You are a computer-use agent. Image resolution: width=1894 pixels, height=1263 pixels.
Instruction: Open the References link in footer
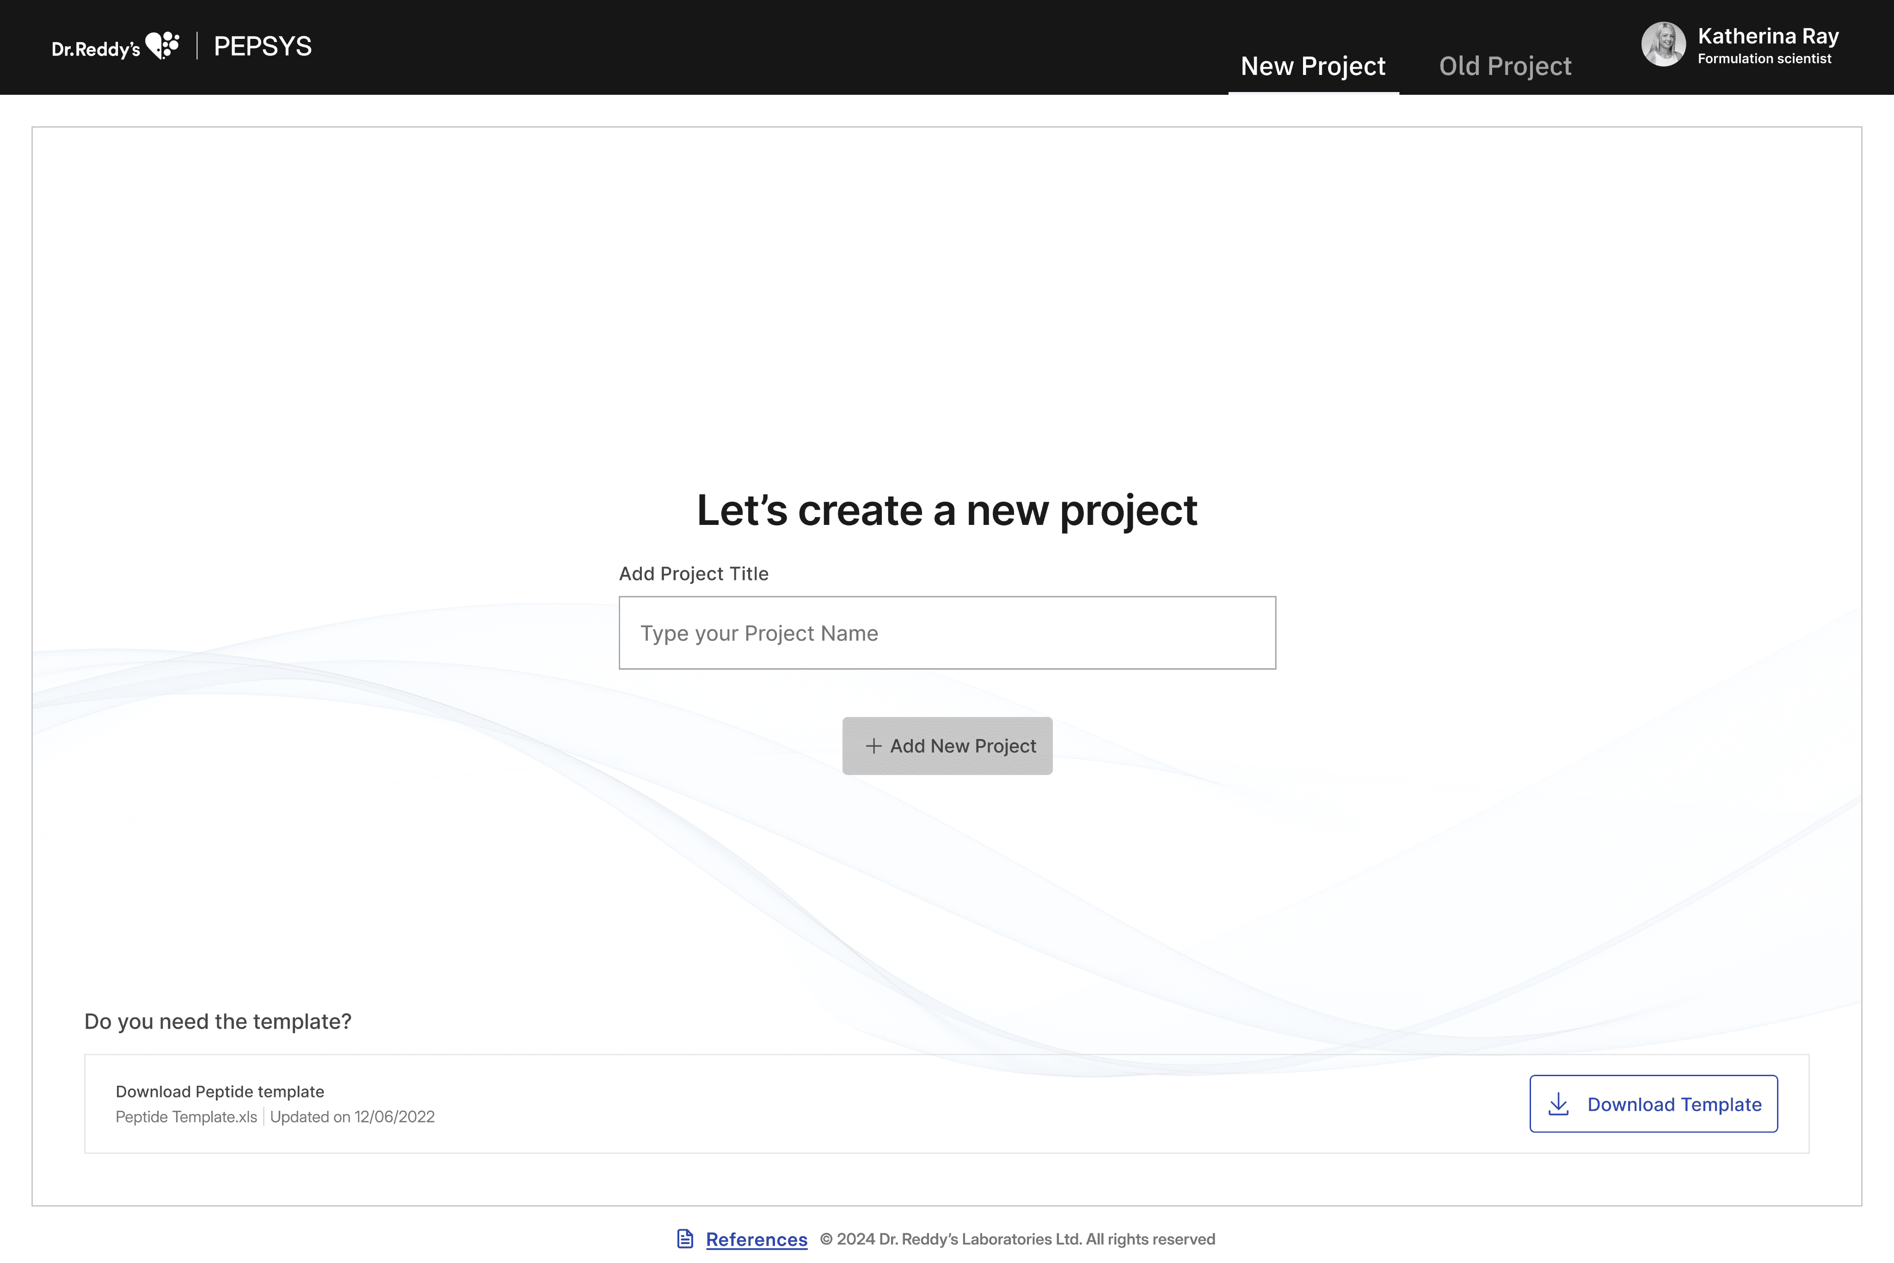[756, 1239]
